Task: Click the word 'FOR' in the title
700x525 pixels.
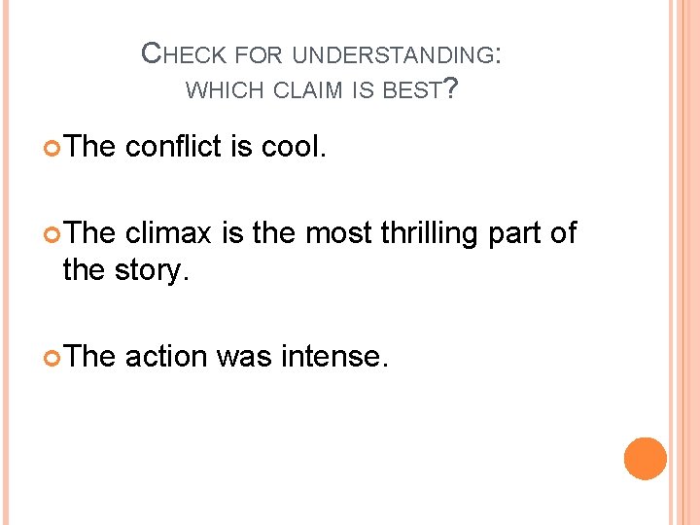Action: pos(259,54)
